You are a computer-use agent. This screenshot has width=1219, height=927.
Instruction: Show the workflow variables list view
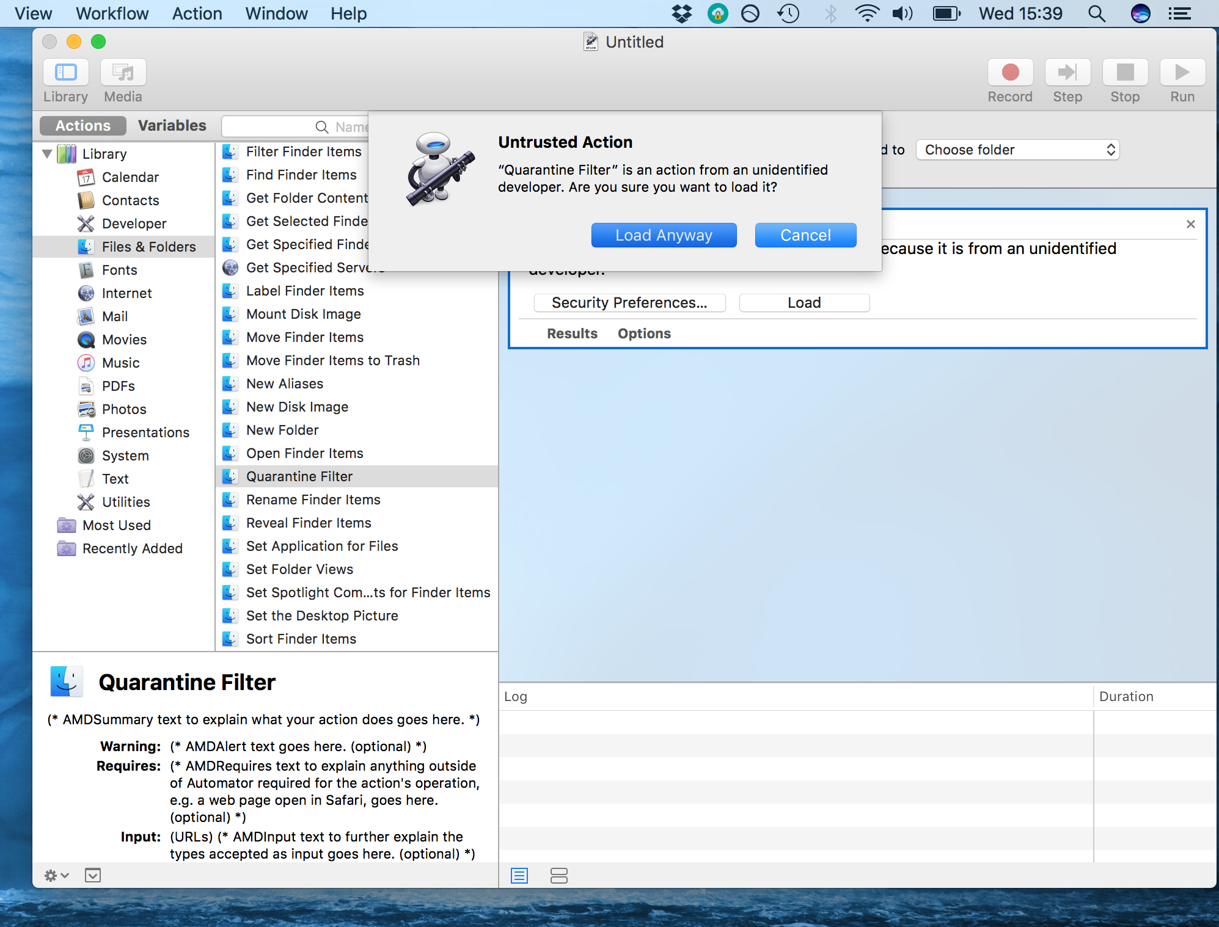pos(558,876)
